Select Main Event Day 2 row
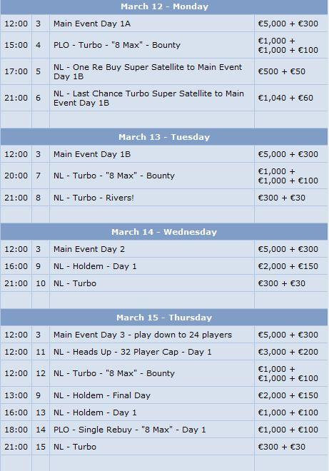This screenshot has width=329, height=471. click(164, 249)
